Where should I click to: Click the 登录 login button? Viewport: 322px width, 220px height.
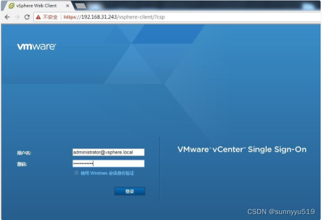(130, 191)
